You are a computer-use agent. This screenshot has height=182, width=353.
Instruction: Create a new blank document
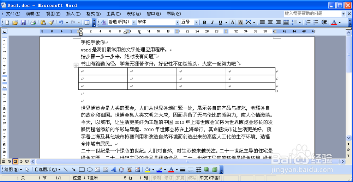7,23
